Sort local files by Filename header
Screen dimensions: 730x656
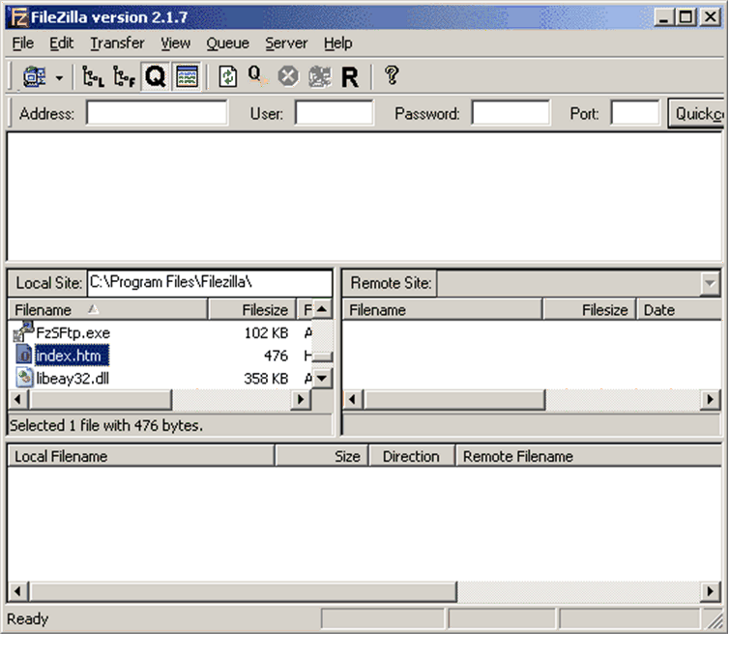[x=108, y=310]
